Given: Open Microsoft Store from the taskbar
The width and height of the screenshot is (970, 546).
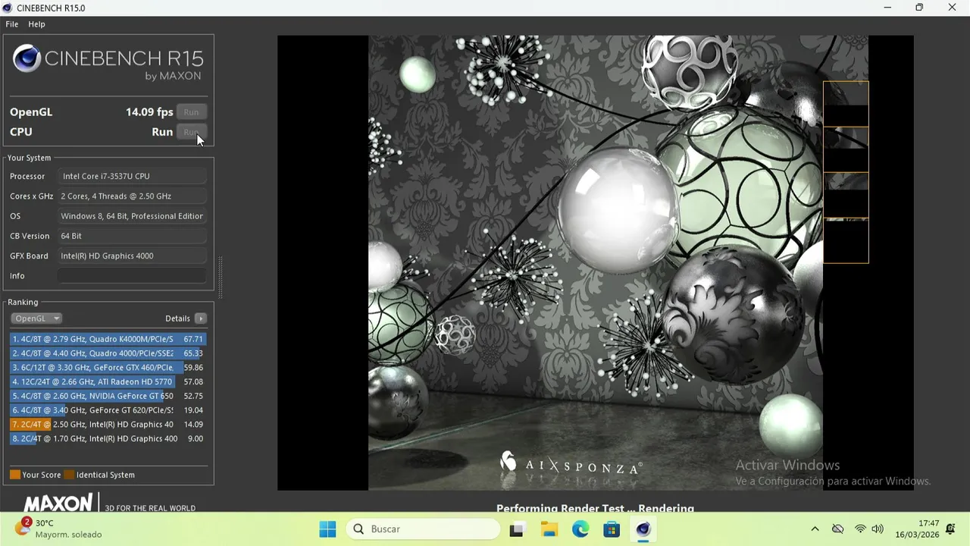Looking at the screenshot, I should 612,529.
